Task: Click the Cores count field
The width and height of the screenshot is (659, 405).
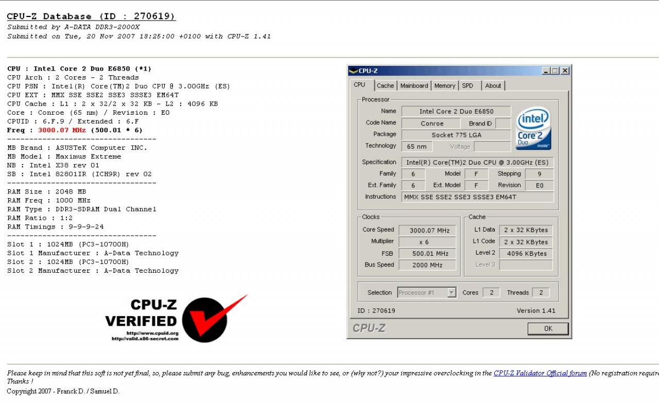Action: click(491, 293)
